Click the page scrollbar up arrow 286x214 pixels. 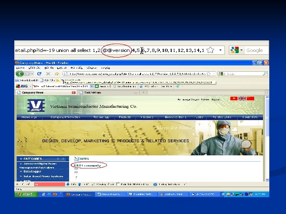point(267,97)
